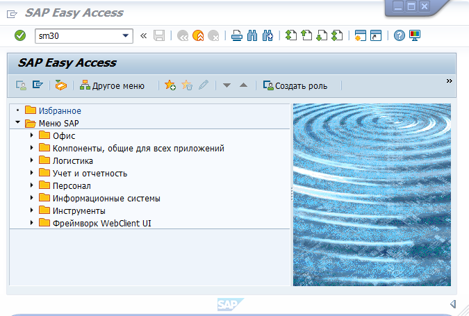Open Help via the question mark icon

[x=399, y=35]
